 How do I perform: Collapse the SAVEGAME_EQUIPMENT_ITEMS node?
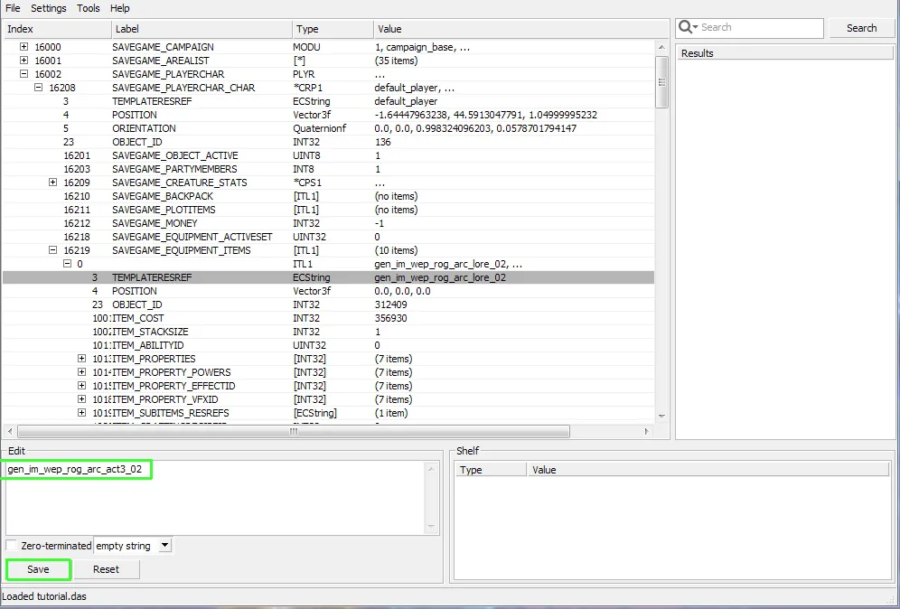click(53, 250)
